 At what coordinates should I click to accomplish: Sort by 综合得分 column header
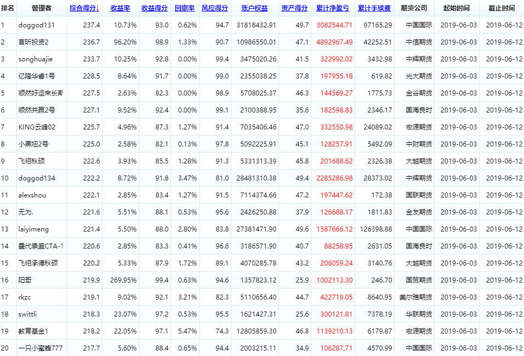84,8
